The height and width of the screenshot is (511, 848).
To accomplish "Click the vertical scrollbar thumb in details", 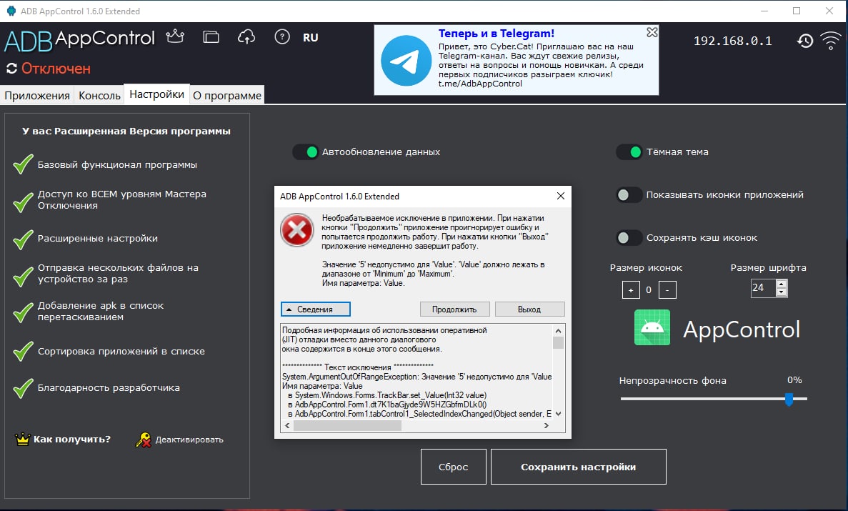I will tap(558, 342).
